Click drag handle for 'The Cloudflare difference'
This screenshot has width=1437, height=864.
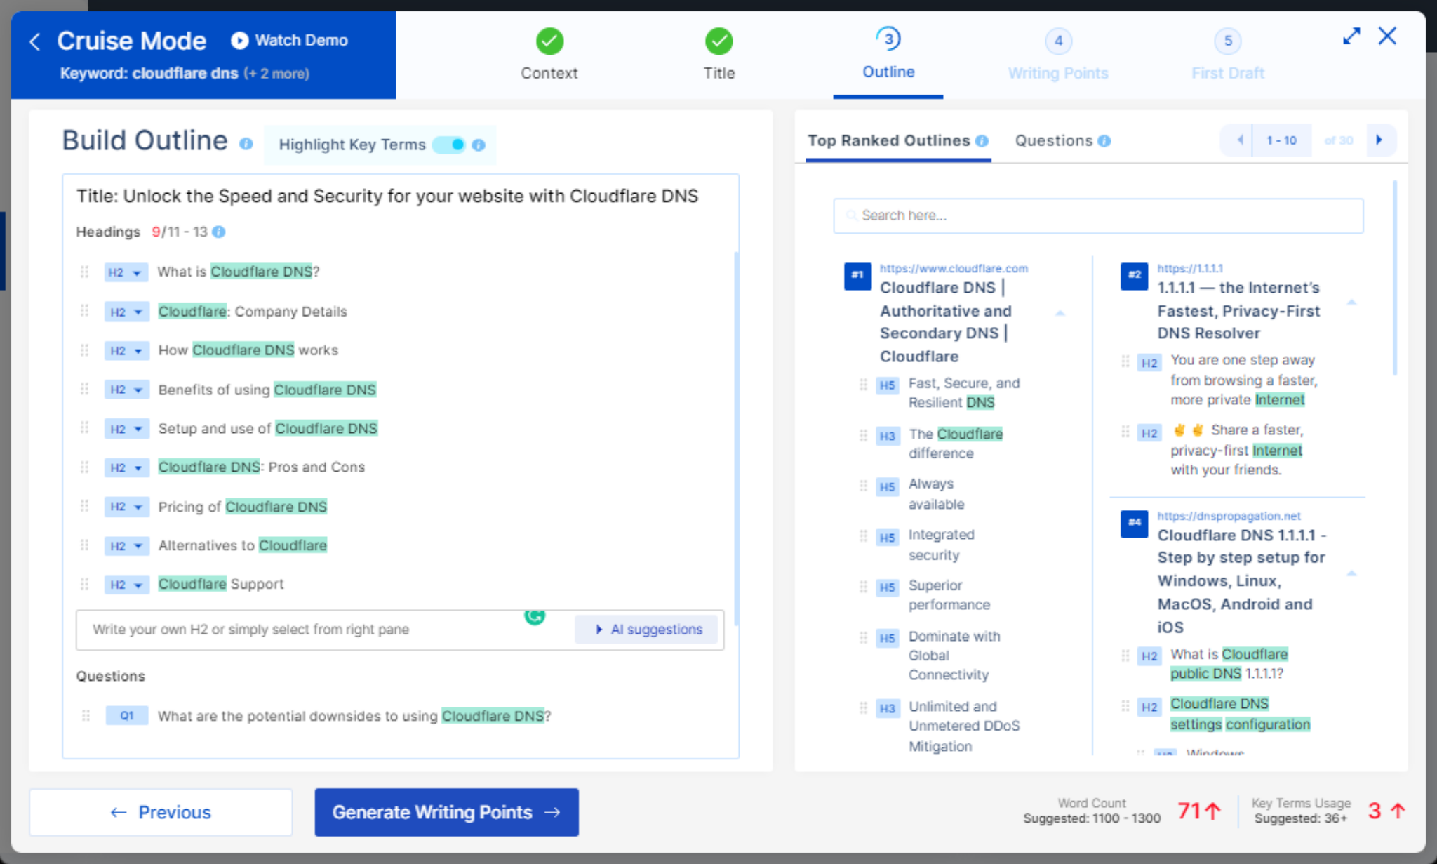pyautogui.click(x=863, y=435)
